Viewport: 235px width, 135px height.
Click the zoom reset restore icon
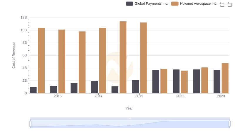pyautogui.click(x=229, y=4)
